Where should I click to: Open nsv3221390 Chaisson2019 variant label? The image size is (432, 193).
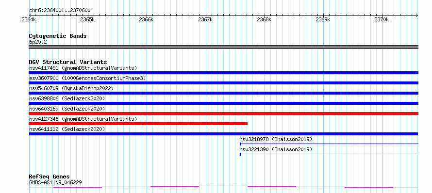click(x=276, y=149)
